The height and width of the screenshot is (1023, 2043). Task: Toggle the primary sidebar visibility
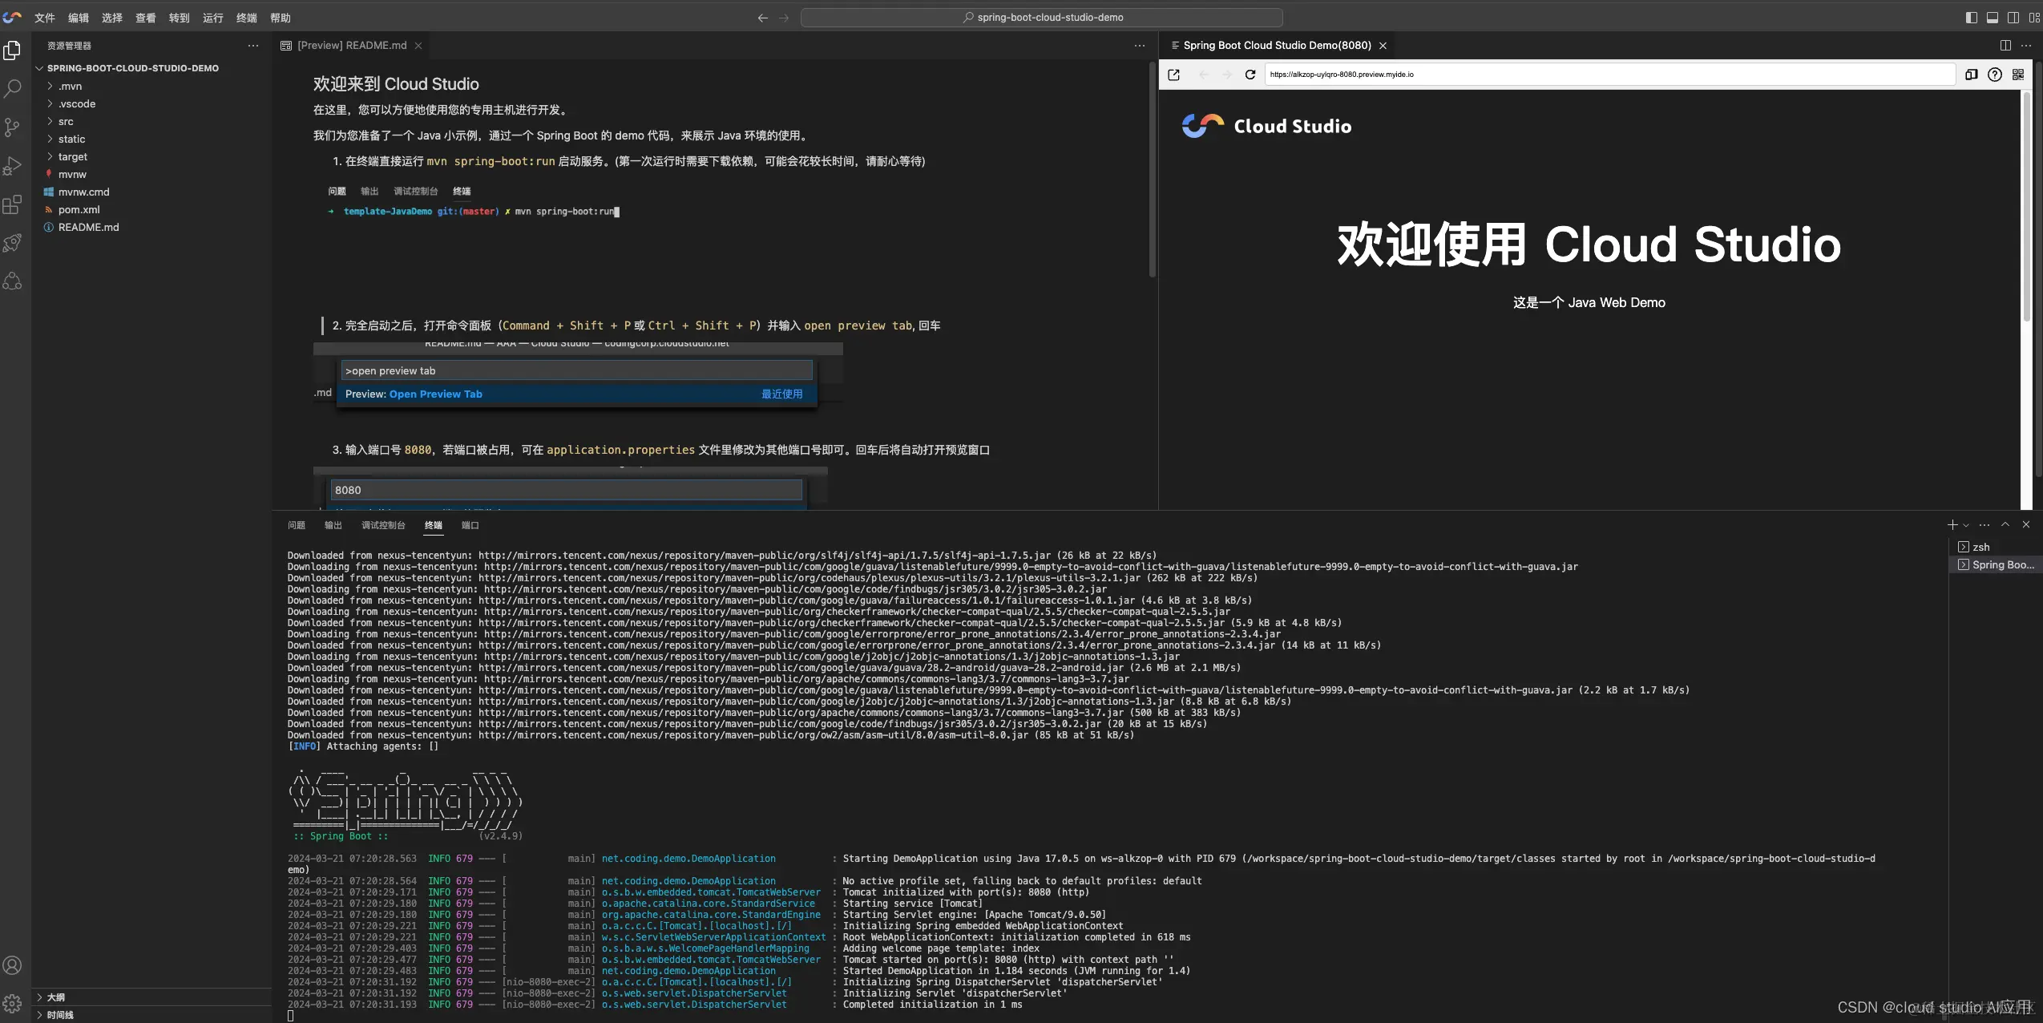(x=1971, y=18)
